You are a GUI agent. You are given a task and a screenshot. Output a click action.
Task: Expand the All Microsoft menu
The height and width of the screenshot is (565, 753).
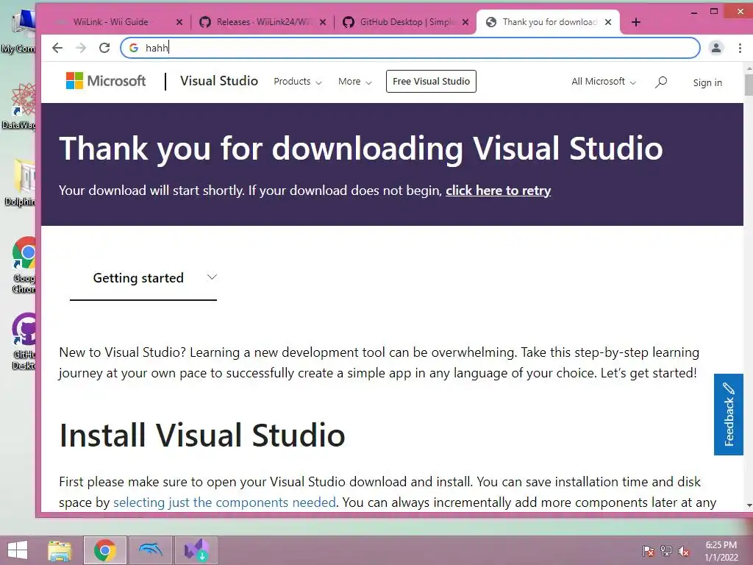coord(604,81)
